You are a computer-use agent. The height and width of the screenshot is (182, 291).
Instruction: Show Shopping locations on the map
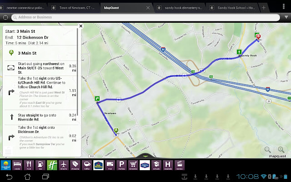click(x=75, y=165)
